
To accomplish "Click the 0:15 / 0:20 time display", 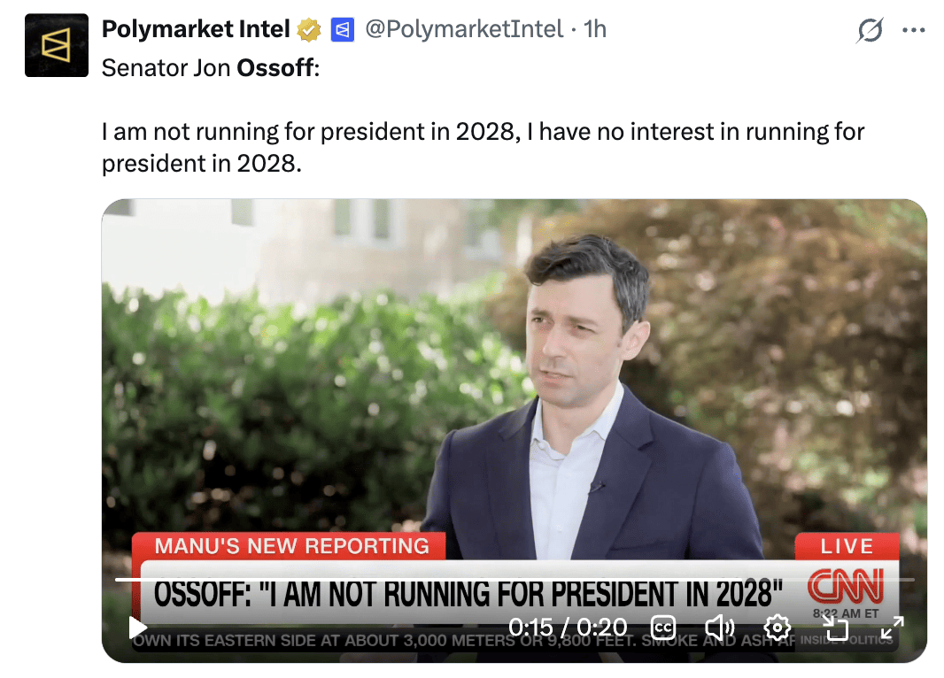I will (568, 628).
